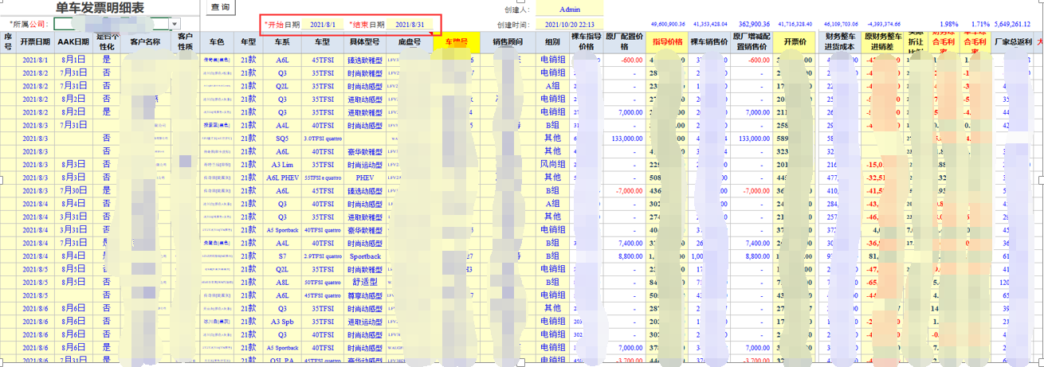Select the SQ5 cell in 车系

[282, 138]
